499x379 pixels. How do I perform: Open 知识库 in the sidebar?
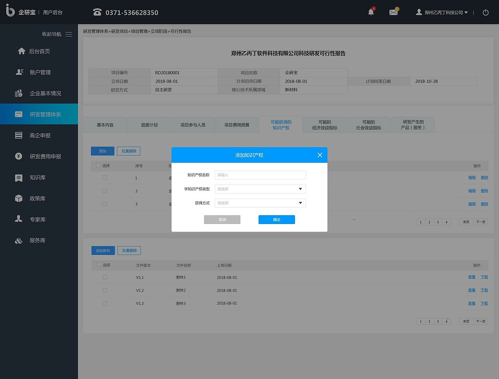pyautogui.click(x=38, y=178)
